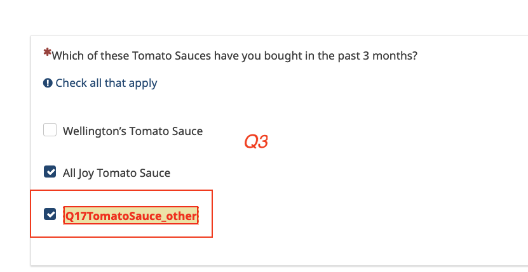
Task: Uncheck the Q17TomatoSauce_other checkbox
Action: click(x=50, y=214)
